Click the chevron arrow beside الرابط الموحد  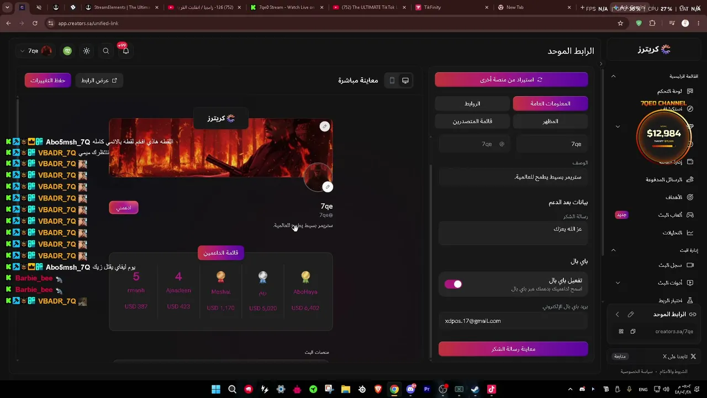click(x=618, y=315)
